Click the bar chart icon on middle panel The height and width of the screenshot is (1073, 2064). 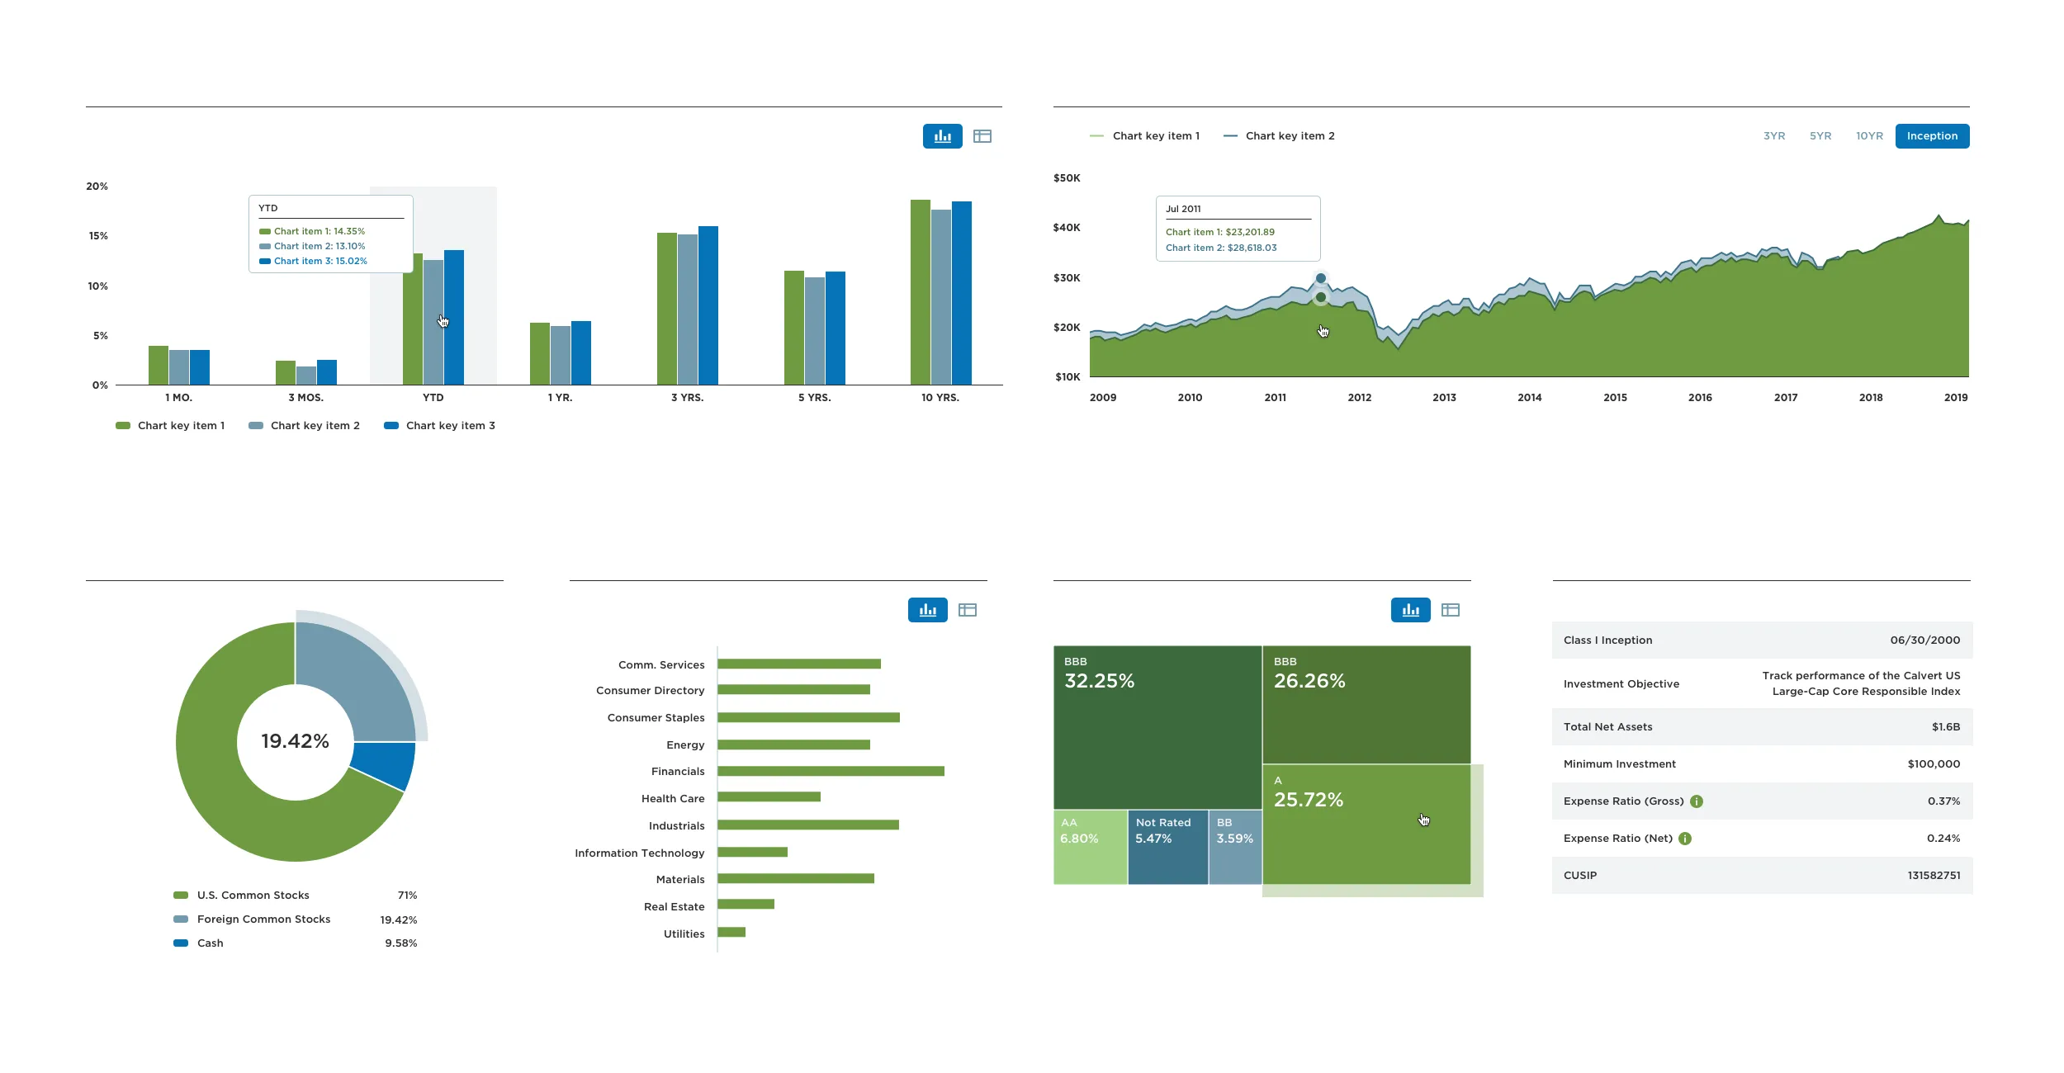point(928,610)
